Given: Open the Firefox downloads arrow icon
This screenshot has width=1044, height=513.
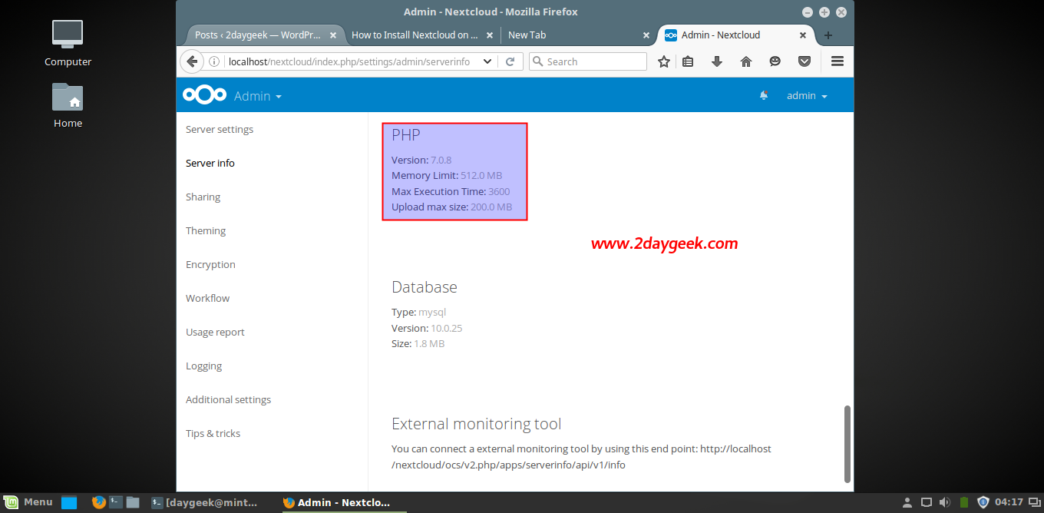Looking at the screenshot, I should tap(717, 61).
